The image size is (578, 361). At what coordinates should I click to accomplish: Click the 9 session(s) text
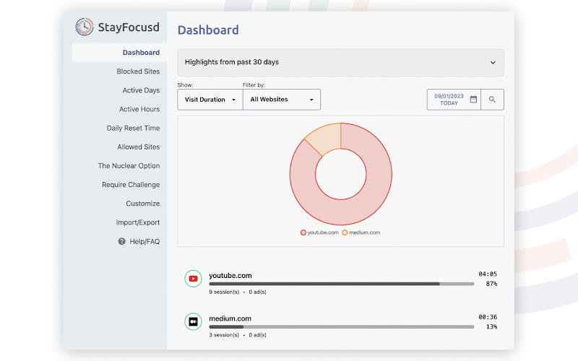tap(224, 292)
